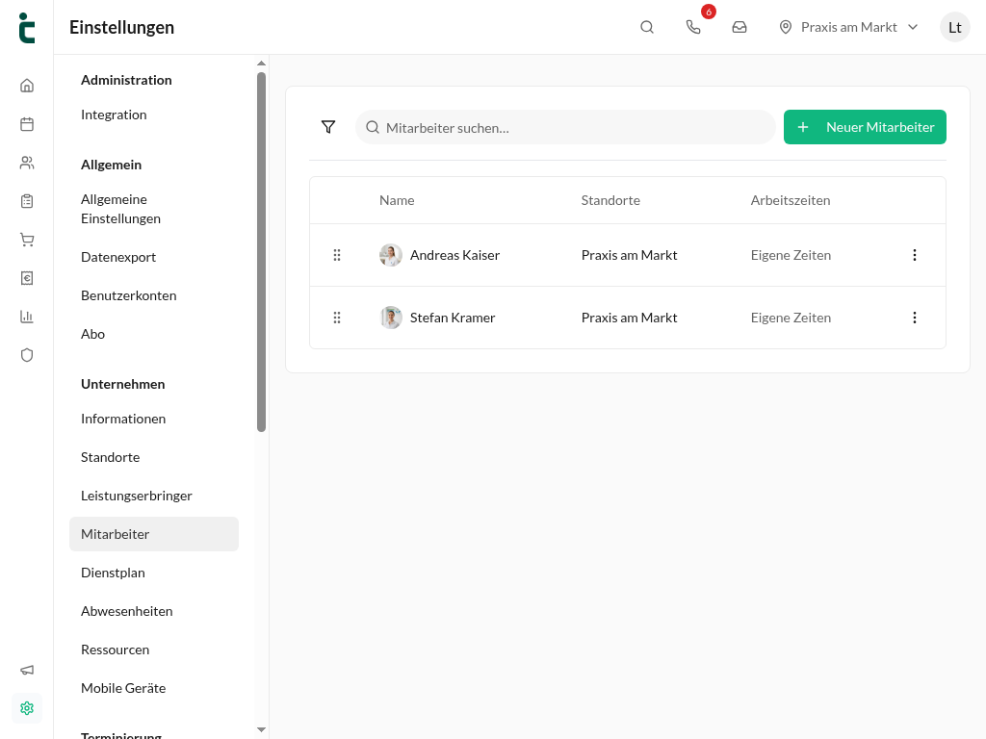Open the Lt user avatar button
This screenshot has width=986, height=739.
click(954, 27)
